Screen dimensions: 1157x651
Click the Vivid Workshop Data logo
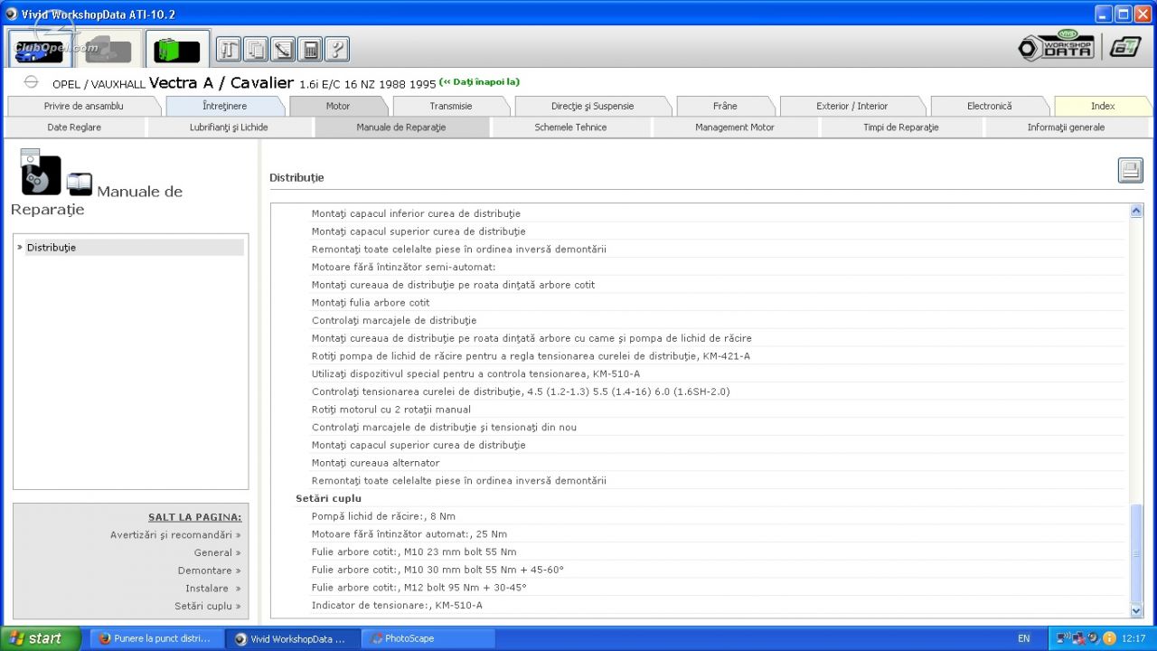(1056, 46)
